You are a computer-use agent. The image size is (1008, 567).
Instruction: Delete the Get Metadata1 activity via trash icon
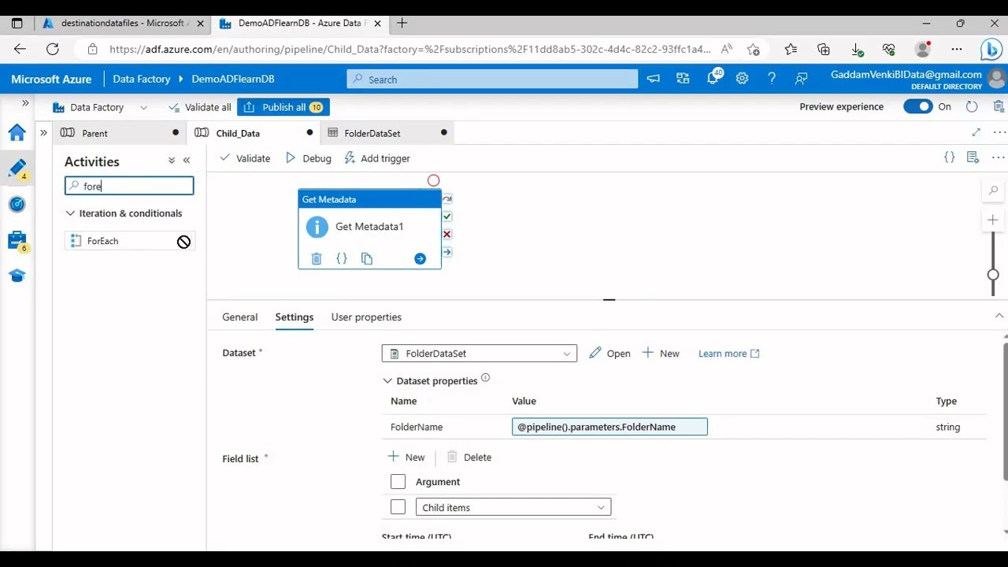coord(317,259)
